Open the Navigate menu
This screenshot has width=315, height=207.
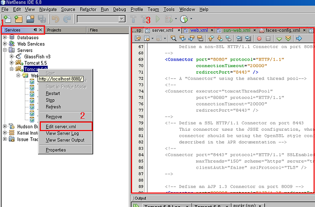point(48,10)
